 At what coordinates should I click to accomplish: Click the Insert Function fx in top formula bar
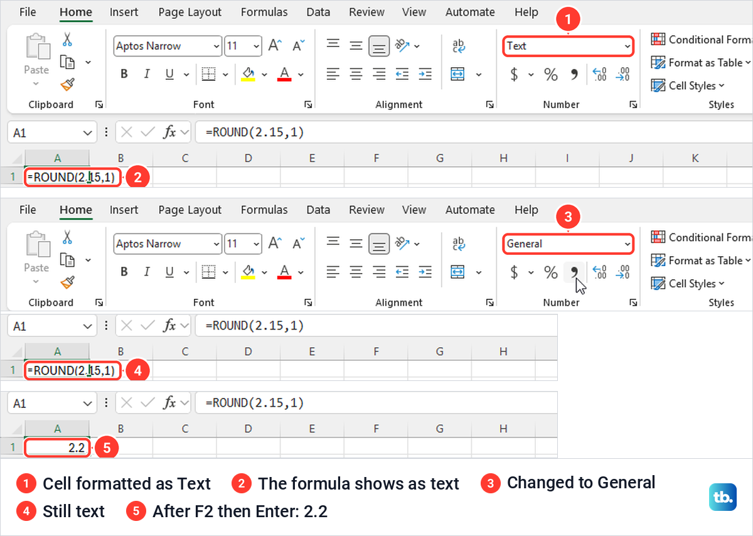[x=169, y=132]
